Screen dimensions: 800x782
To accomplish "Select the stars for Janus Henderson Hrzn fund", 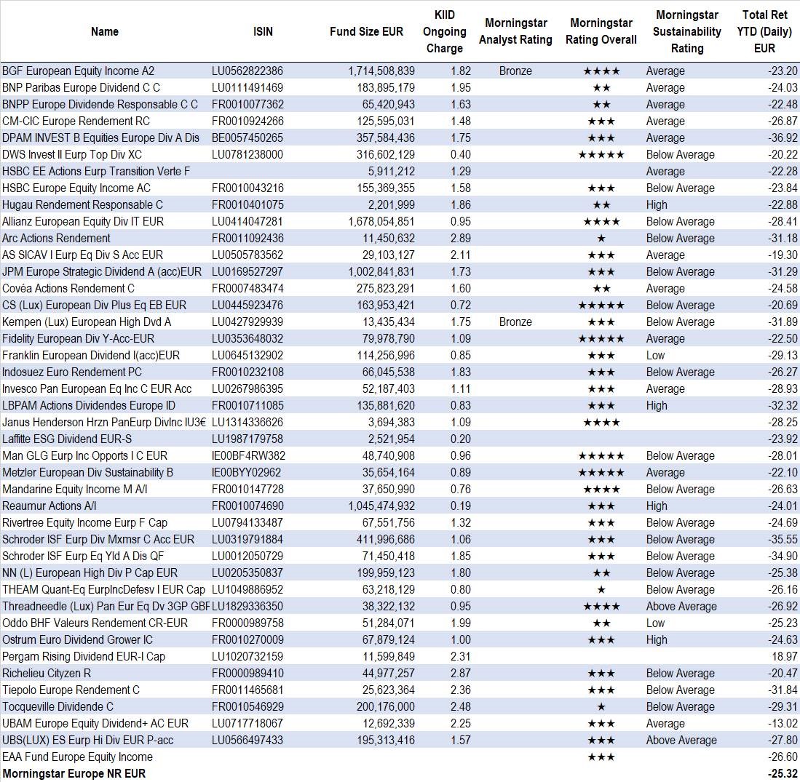I will [x=601, y=423].
